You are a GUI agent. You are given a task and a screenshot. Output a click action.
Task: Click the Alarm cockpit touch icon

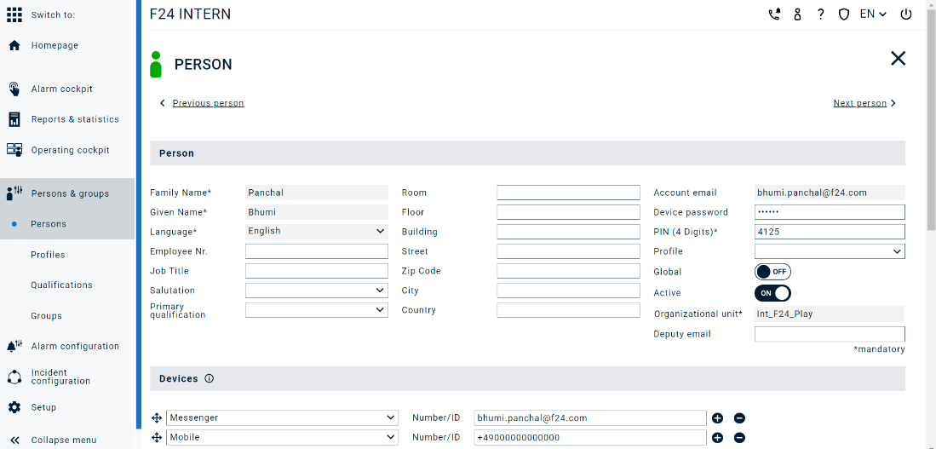14,89
